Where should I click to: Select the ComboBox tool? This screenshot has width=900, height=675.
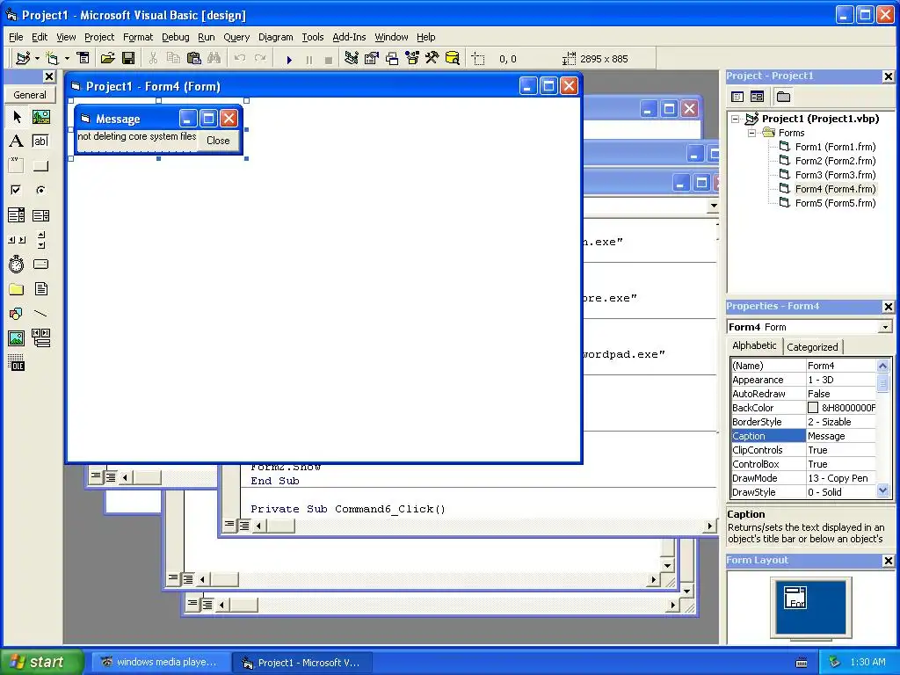tap(17, 215)
